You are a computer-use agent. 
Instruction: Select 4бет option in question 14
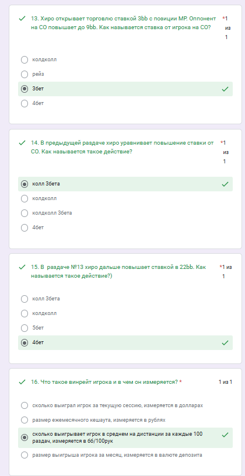[x=24, y=228]
